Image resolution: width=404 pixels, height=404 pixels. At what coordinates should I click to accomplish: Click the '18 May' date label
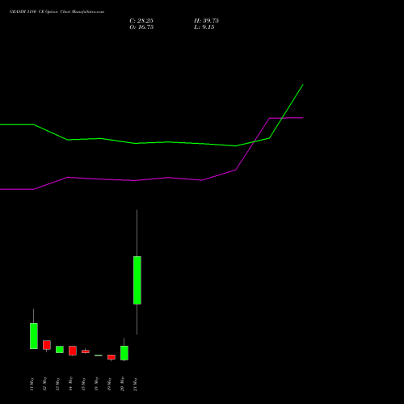click(x=96, y=384)
